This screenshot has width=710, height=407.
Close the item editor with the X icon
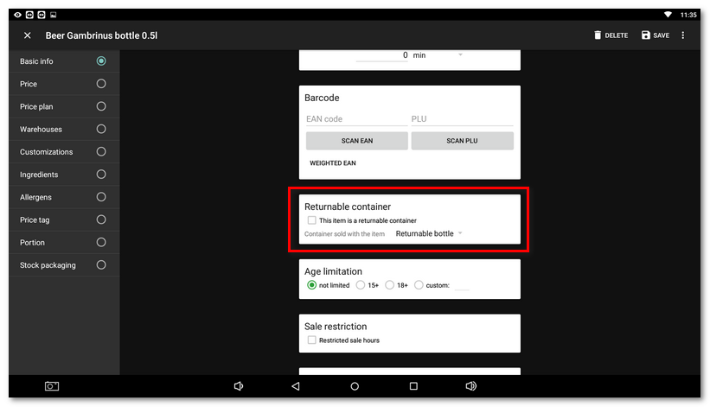27,35
